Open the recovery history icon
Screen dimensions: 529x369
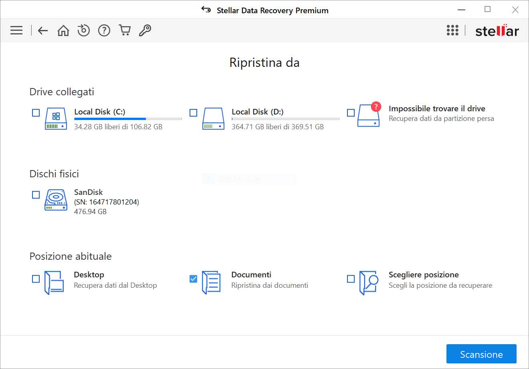pyautogui.click(x=84, y=30)
